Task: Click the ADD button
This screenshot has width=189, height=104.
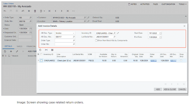Action: pos(158,89)
